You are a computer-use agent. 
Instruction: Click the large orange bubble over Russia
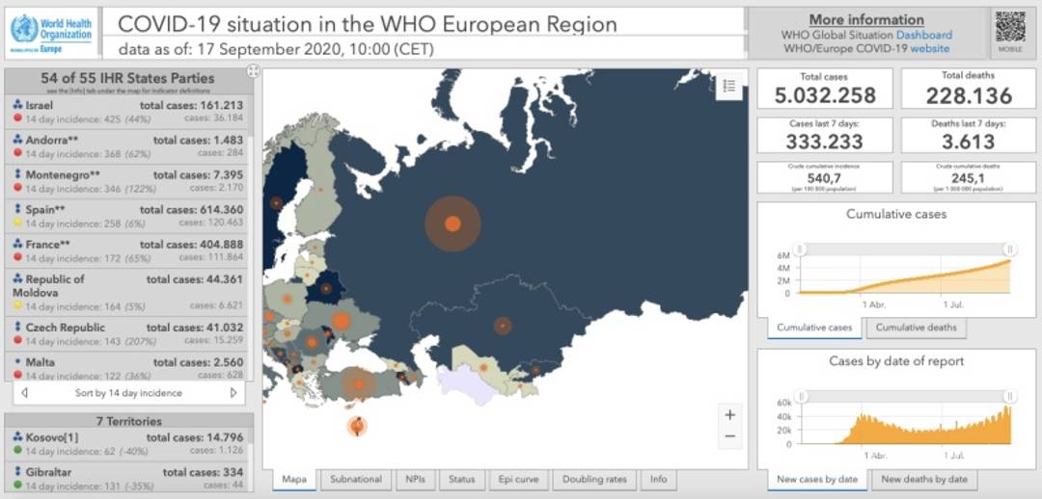click(452, 223)
